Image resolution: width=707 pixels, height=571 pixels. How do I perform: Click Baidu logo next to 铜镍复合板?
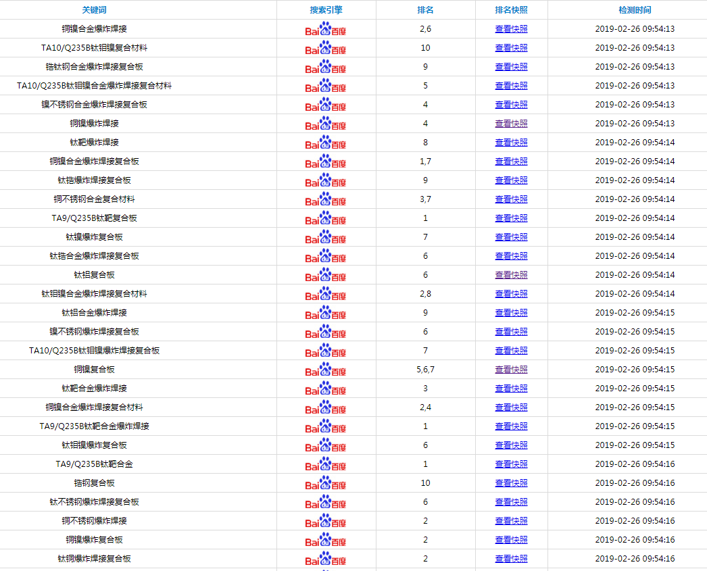(325, 370)
